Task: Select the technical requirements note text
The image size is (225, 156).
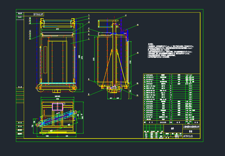Action: [x=170, y=51]
